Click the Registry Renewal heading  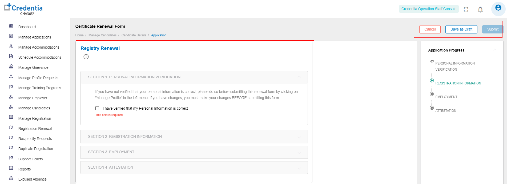[x=100, y=48]
